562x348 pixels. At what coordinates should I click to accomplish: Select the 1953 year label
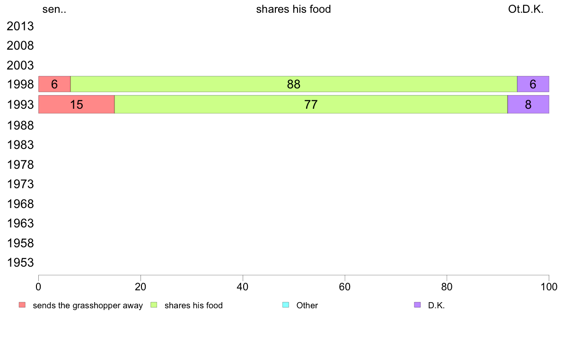click(x=20, y=263)
